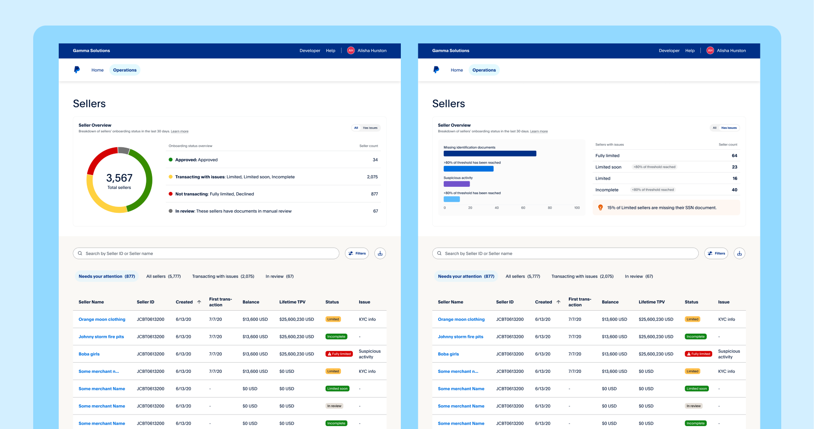
Task: Click purple Suspicious activity bar
Action: point(457,184)
